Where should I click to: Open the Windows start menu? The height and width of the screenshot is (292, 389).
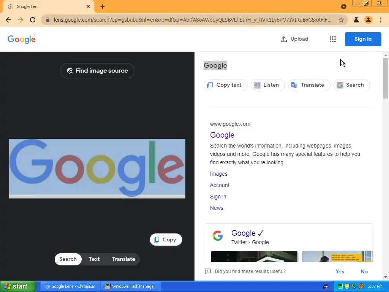coord(18,287)
